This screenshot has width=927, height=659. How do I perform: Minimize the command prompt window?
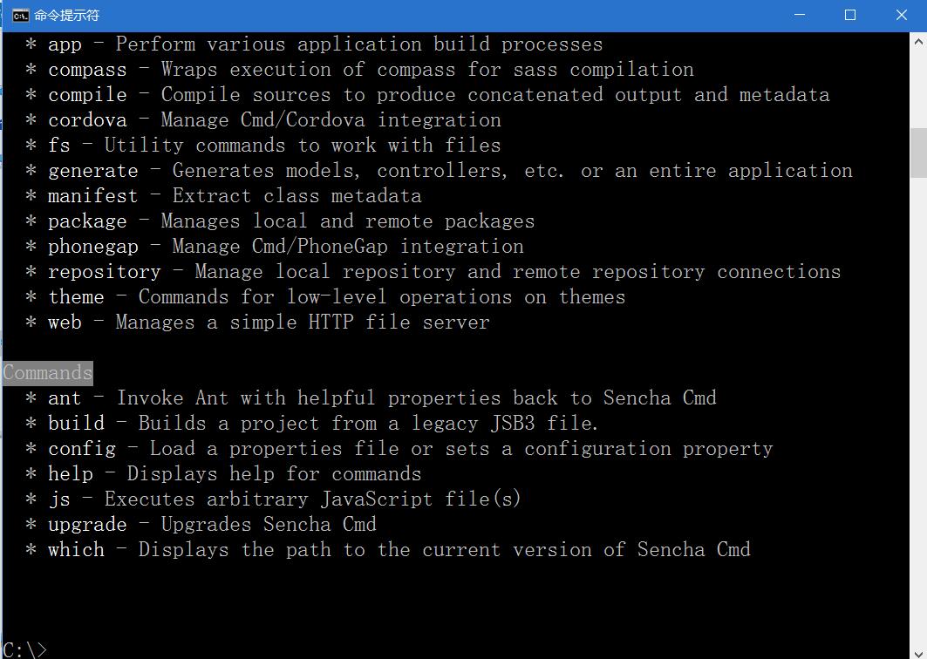(x=800, y=16)
